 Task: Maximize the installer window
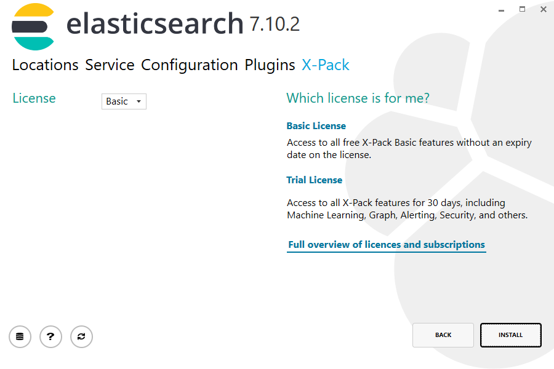[x=522, y=10]
